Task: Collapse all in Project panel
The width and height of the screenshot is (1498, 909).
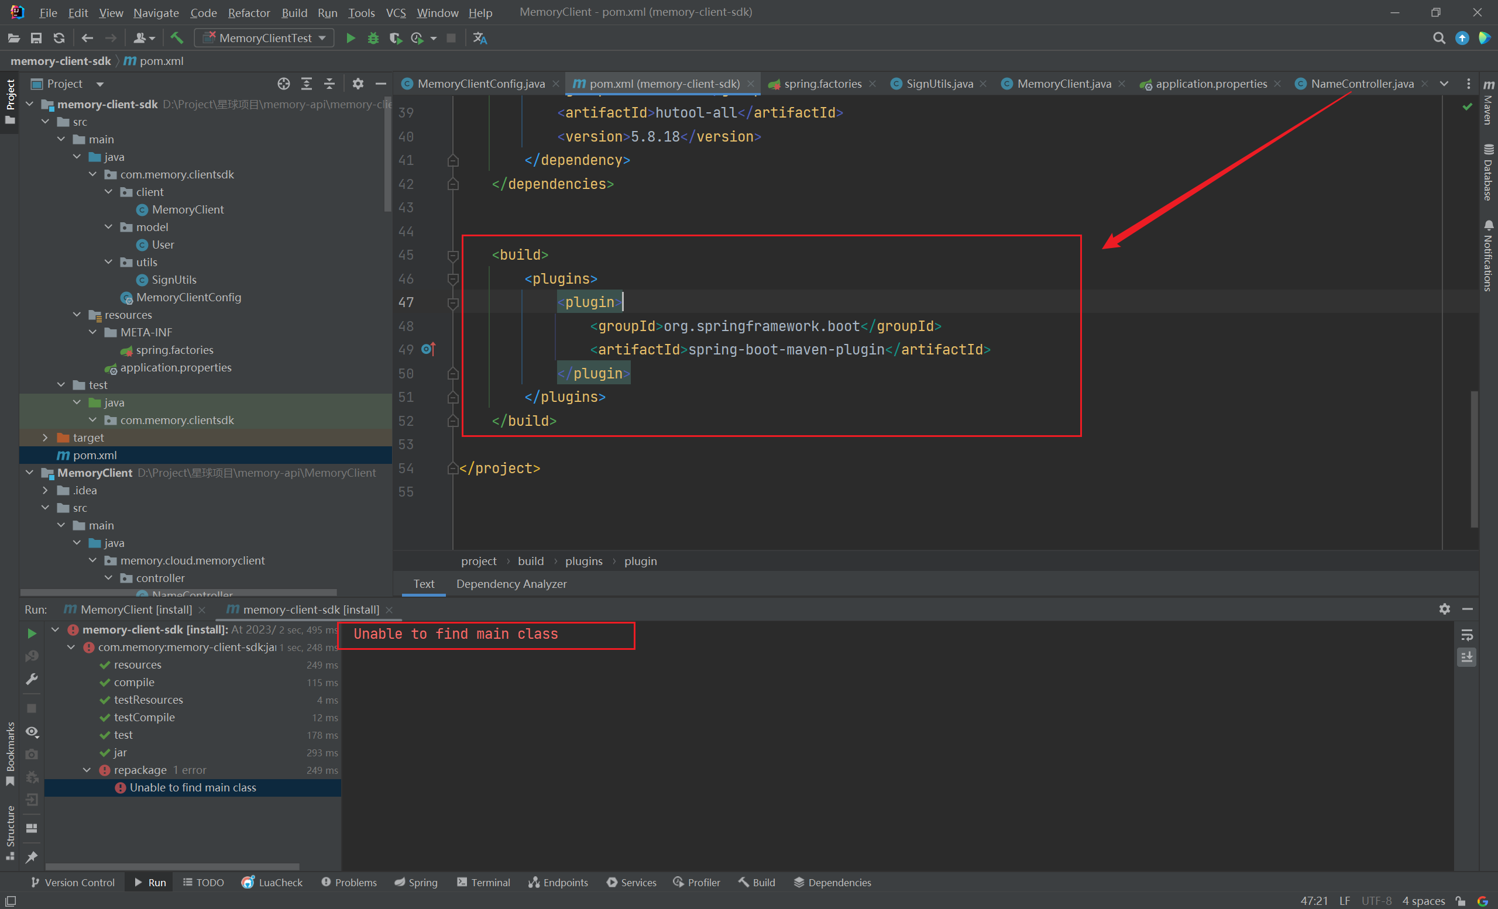Action: click(x=329, y=84)
